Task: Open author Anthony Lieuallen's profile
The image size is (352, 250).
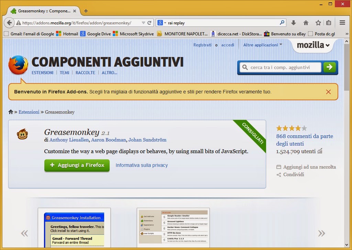Action: pyautogui.click(x=69, y=140)
